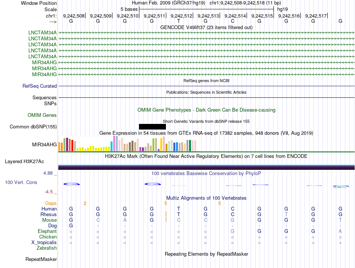Image resolution: width=355 pixels, height=268 pixels.
Task: Click the '5 bases' scale bar label
Action: (x=129, y=9)
